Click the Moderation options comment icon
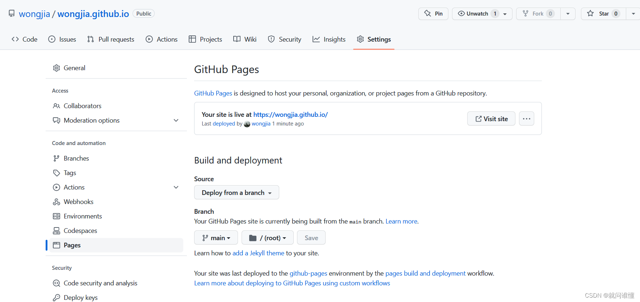 tap(57, 120)
